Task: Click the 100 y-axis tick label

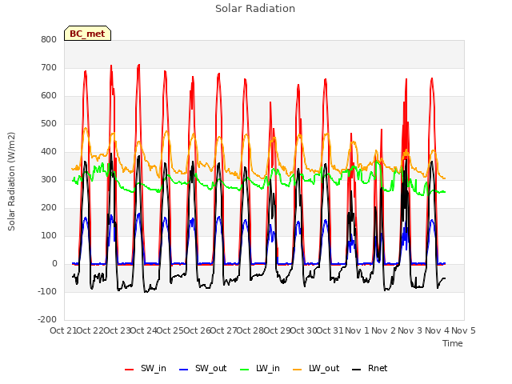Action: coord(49,236)
